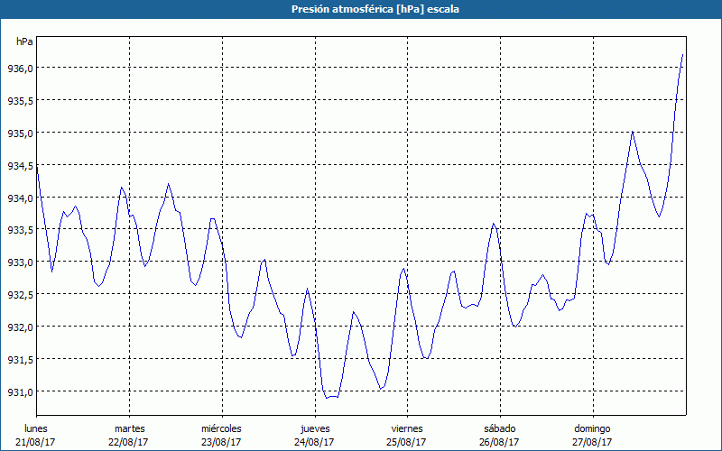Image resolution: width=722 pixels, height=451 pixels.
Task: Click the 935,0 peak of the curve on domingo
Action: (633, 132)
